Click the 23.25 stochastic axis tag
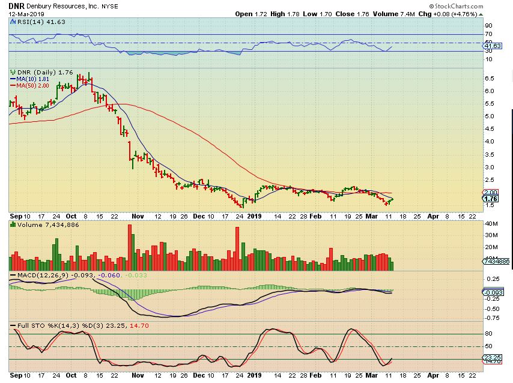The image size is (513, 383). point(493,358)
